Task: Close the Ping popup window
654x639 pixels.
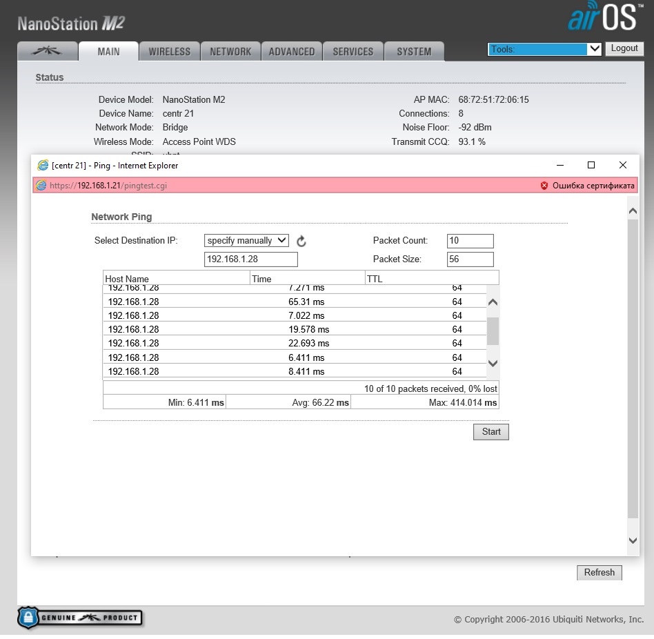Action: [x=623, y=165]
